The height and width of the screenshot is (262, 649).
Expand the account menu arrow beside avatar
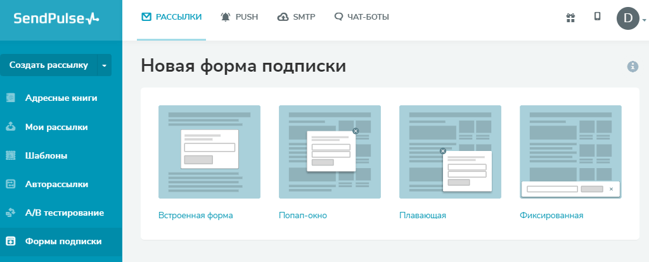pos(644,20)
